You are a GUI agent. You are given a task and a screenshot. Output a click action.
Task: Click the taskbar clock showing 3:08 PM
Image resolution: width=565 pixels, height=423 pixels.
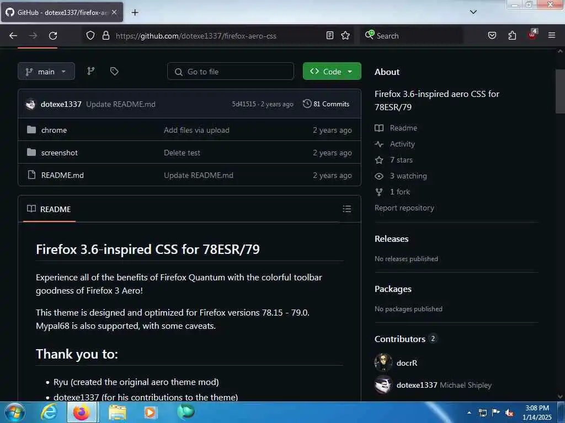coord(537,413)
